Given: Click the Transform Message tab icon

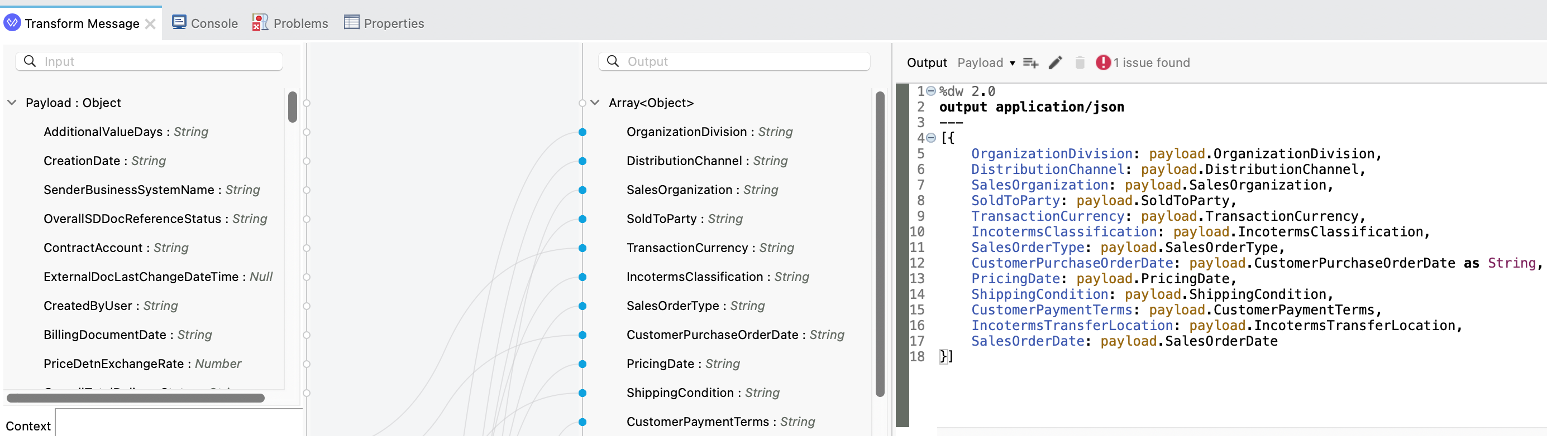Looking at the screenshot, I should click(x=12, y=23).
